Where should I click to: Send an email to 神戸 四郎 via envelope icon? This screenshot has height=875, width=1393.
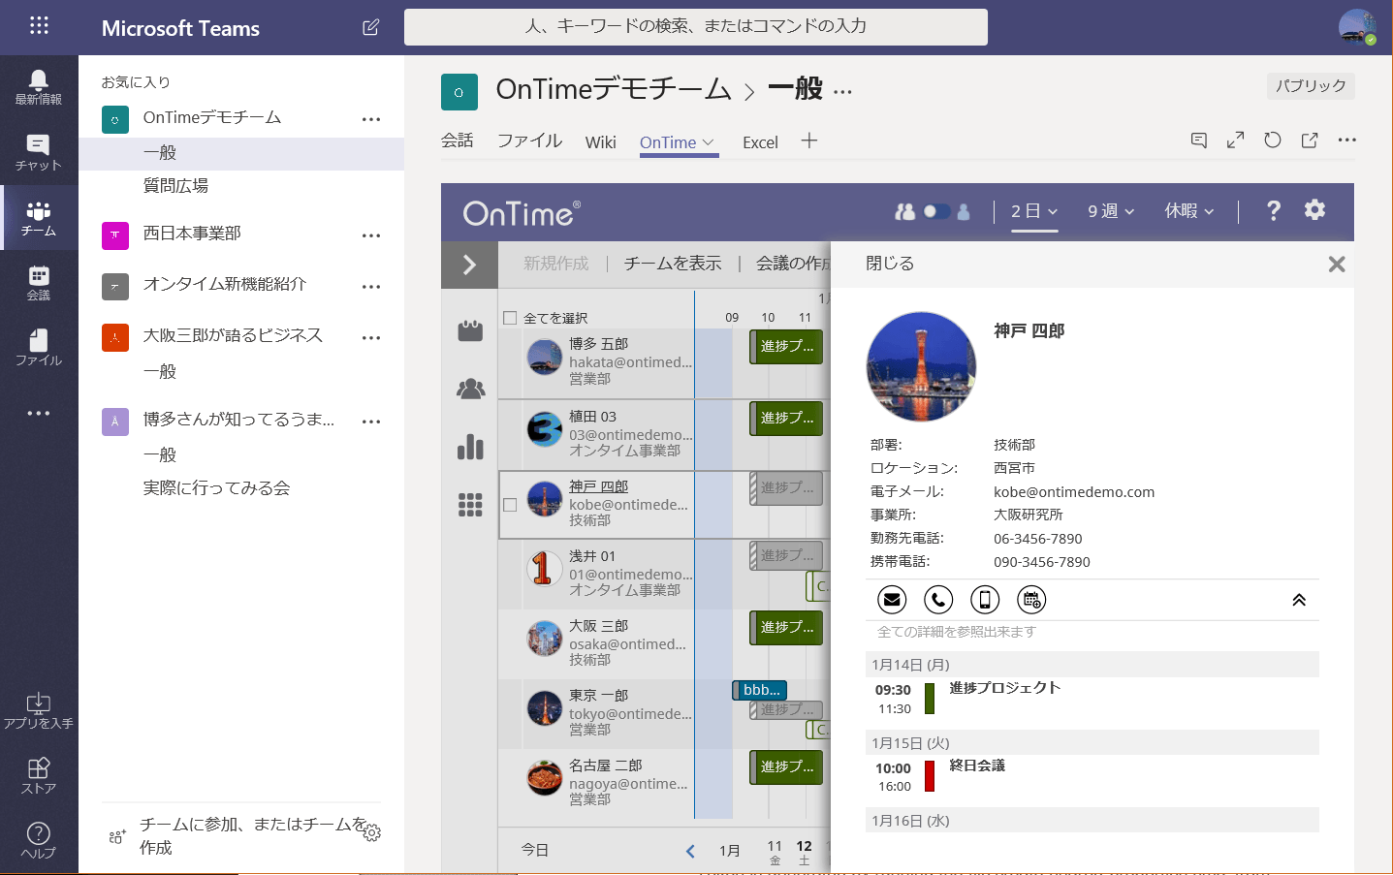[x=891, y=599]
